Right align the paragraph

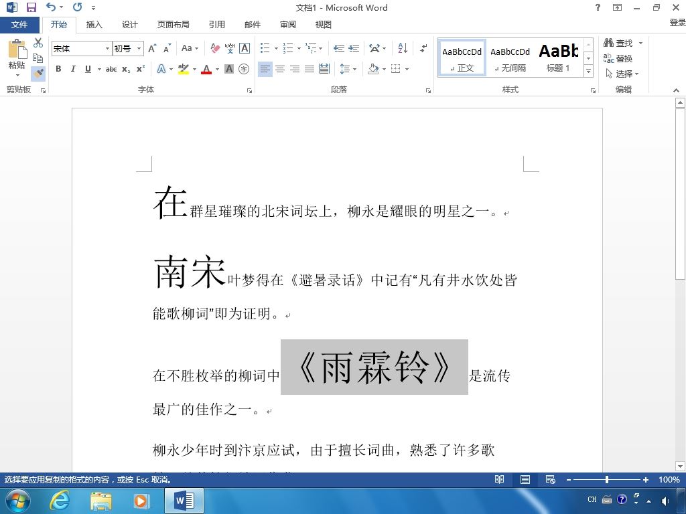(295, 69)
